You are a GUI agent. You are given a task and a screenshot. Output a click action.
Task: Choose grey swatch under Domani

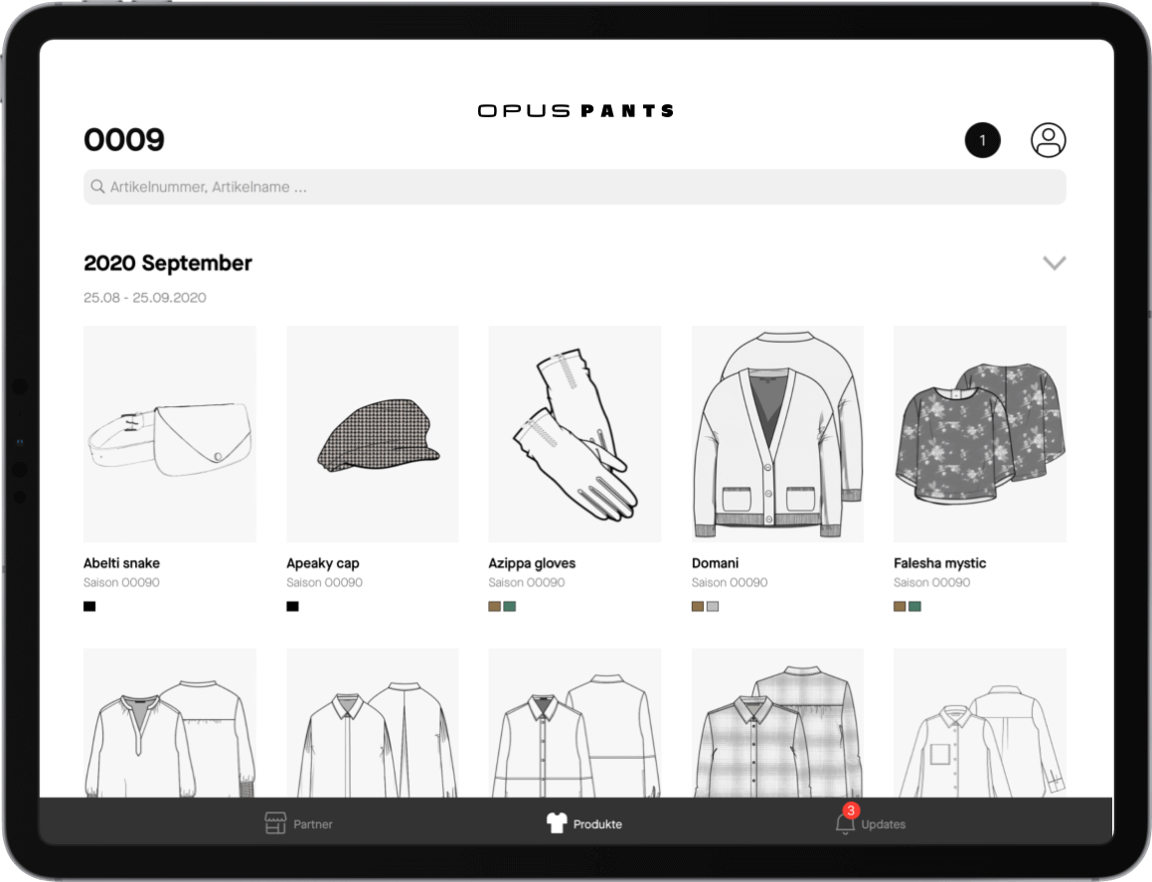713,606
